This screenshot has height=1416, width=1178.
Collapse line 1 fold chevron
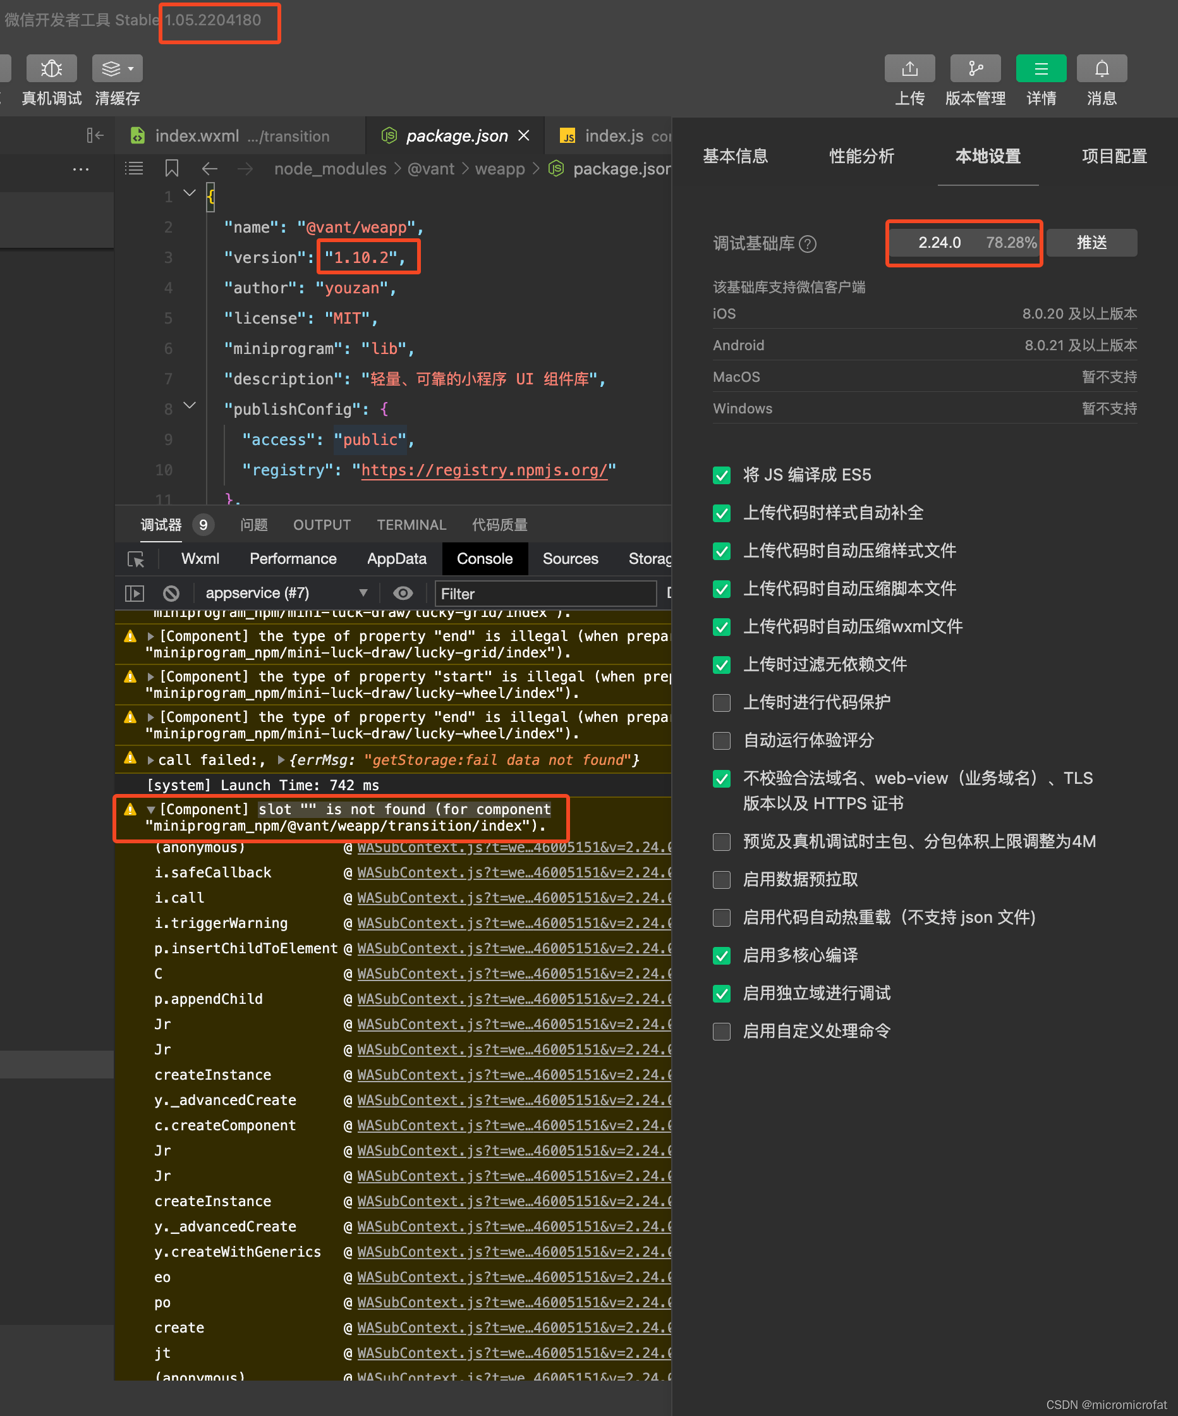coord(190,193)
